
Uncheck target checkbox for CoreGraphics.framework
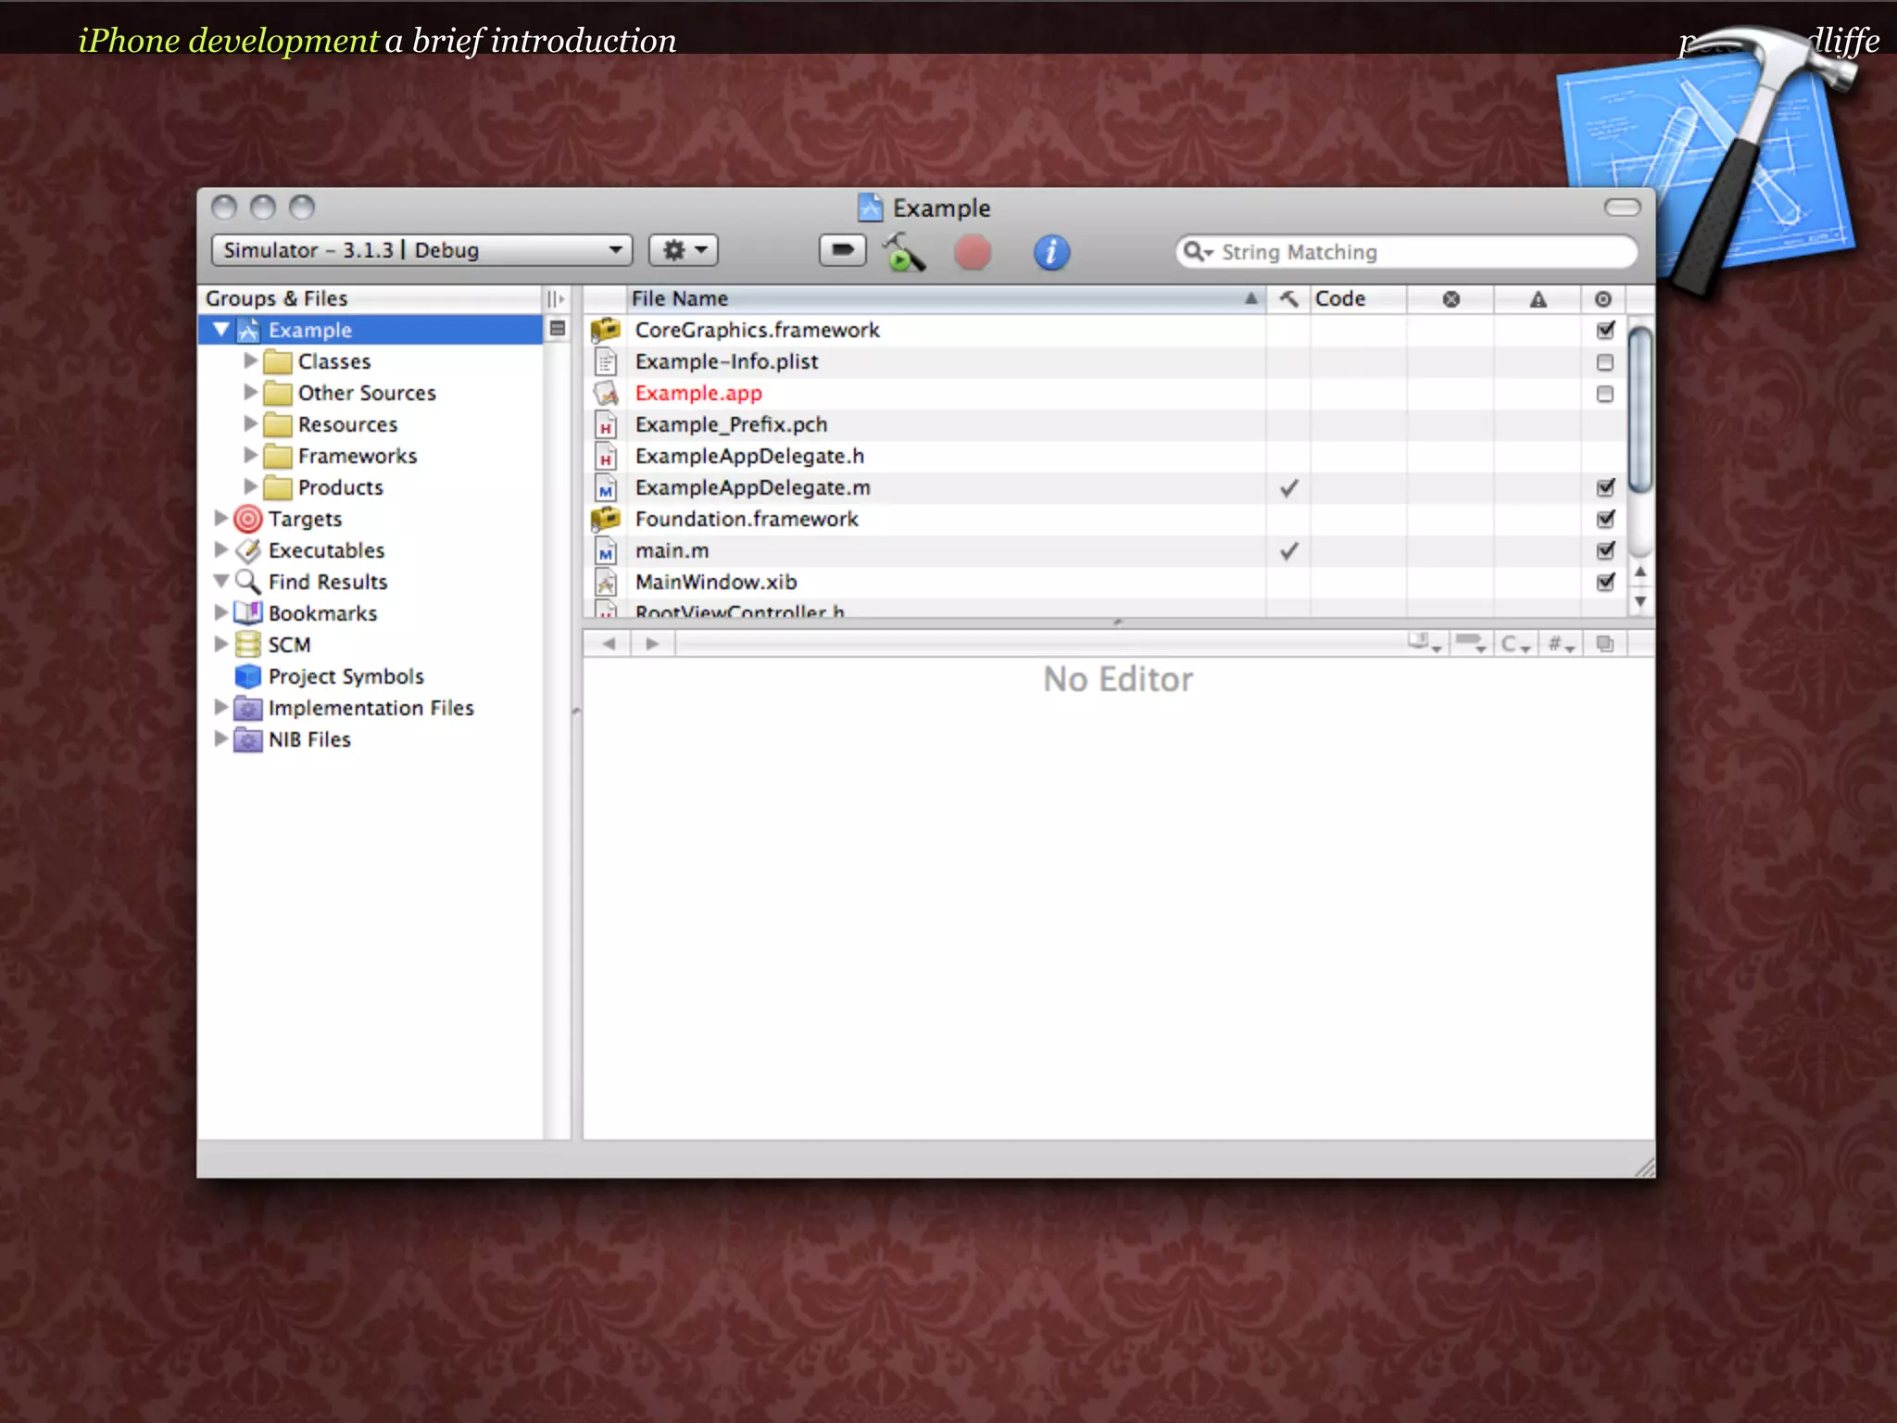1605,330
